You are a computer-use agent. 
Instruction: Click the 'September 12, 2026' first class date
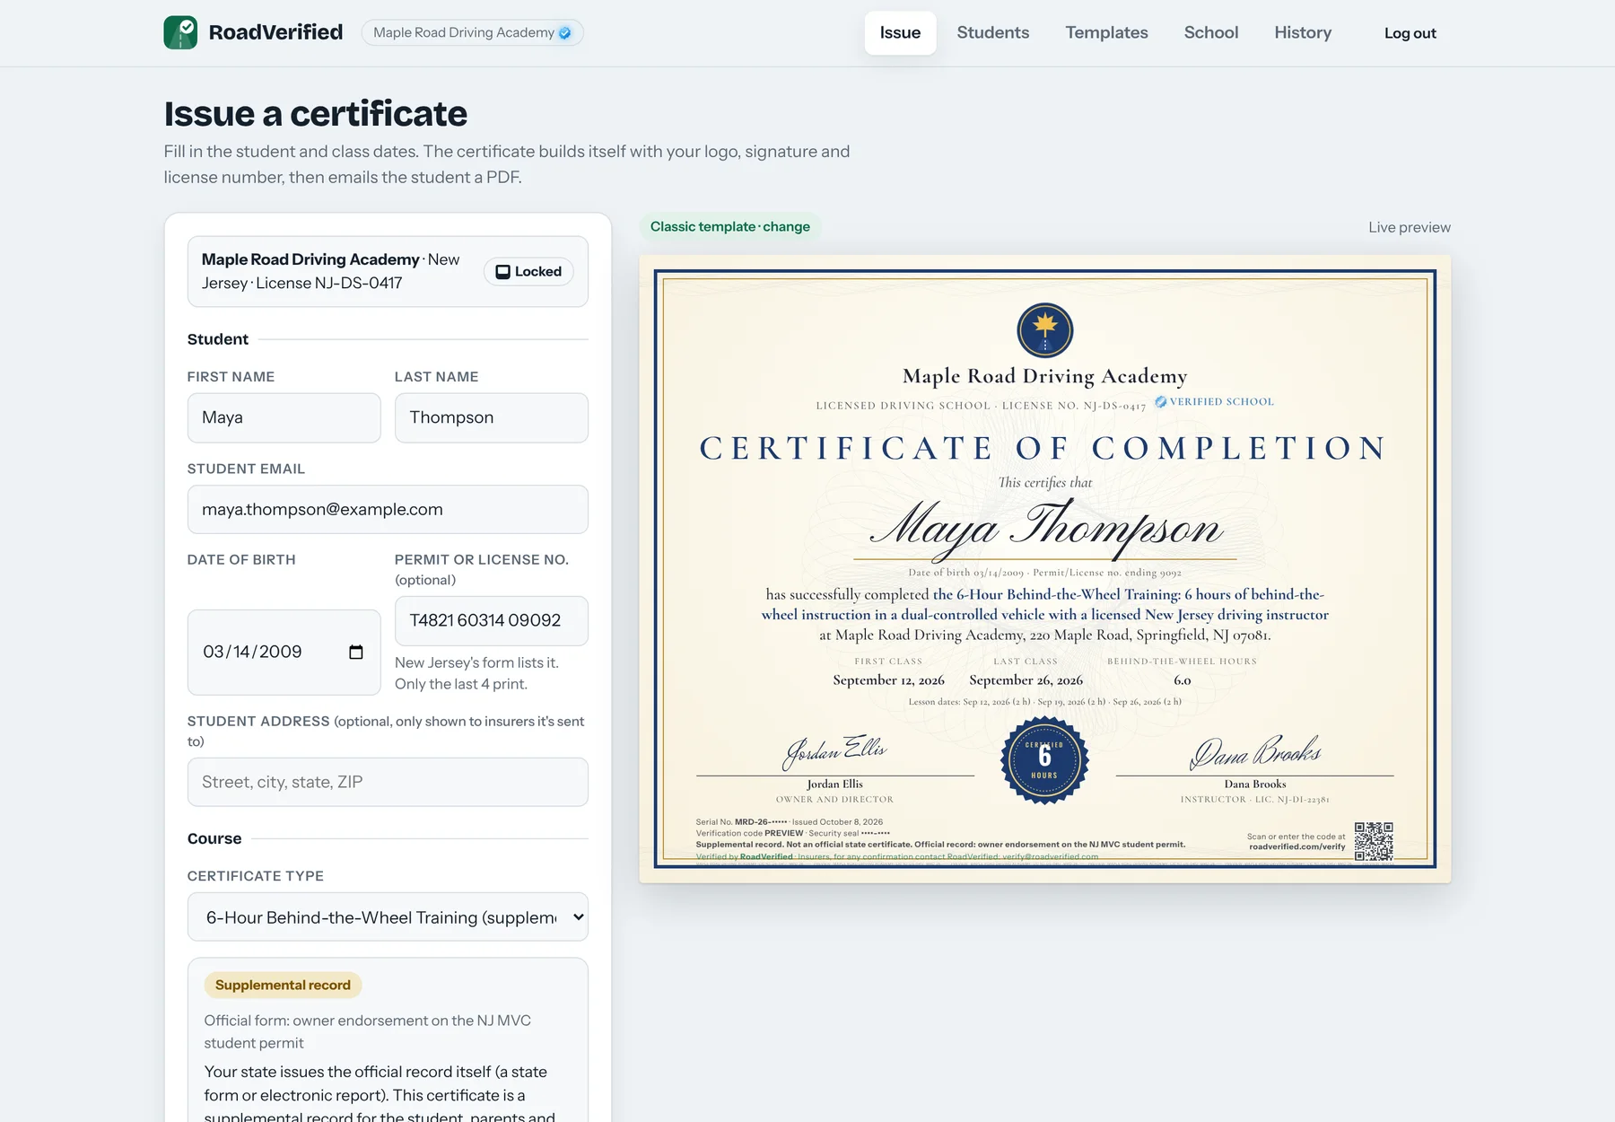[888, 680]
